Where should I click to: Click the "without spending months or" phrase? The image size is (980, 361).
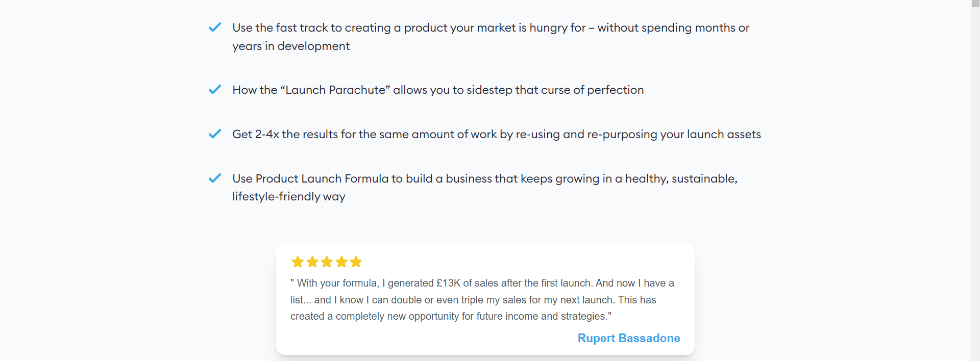tap(673, 28)
